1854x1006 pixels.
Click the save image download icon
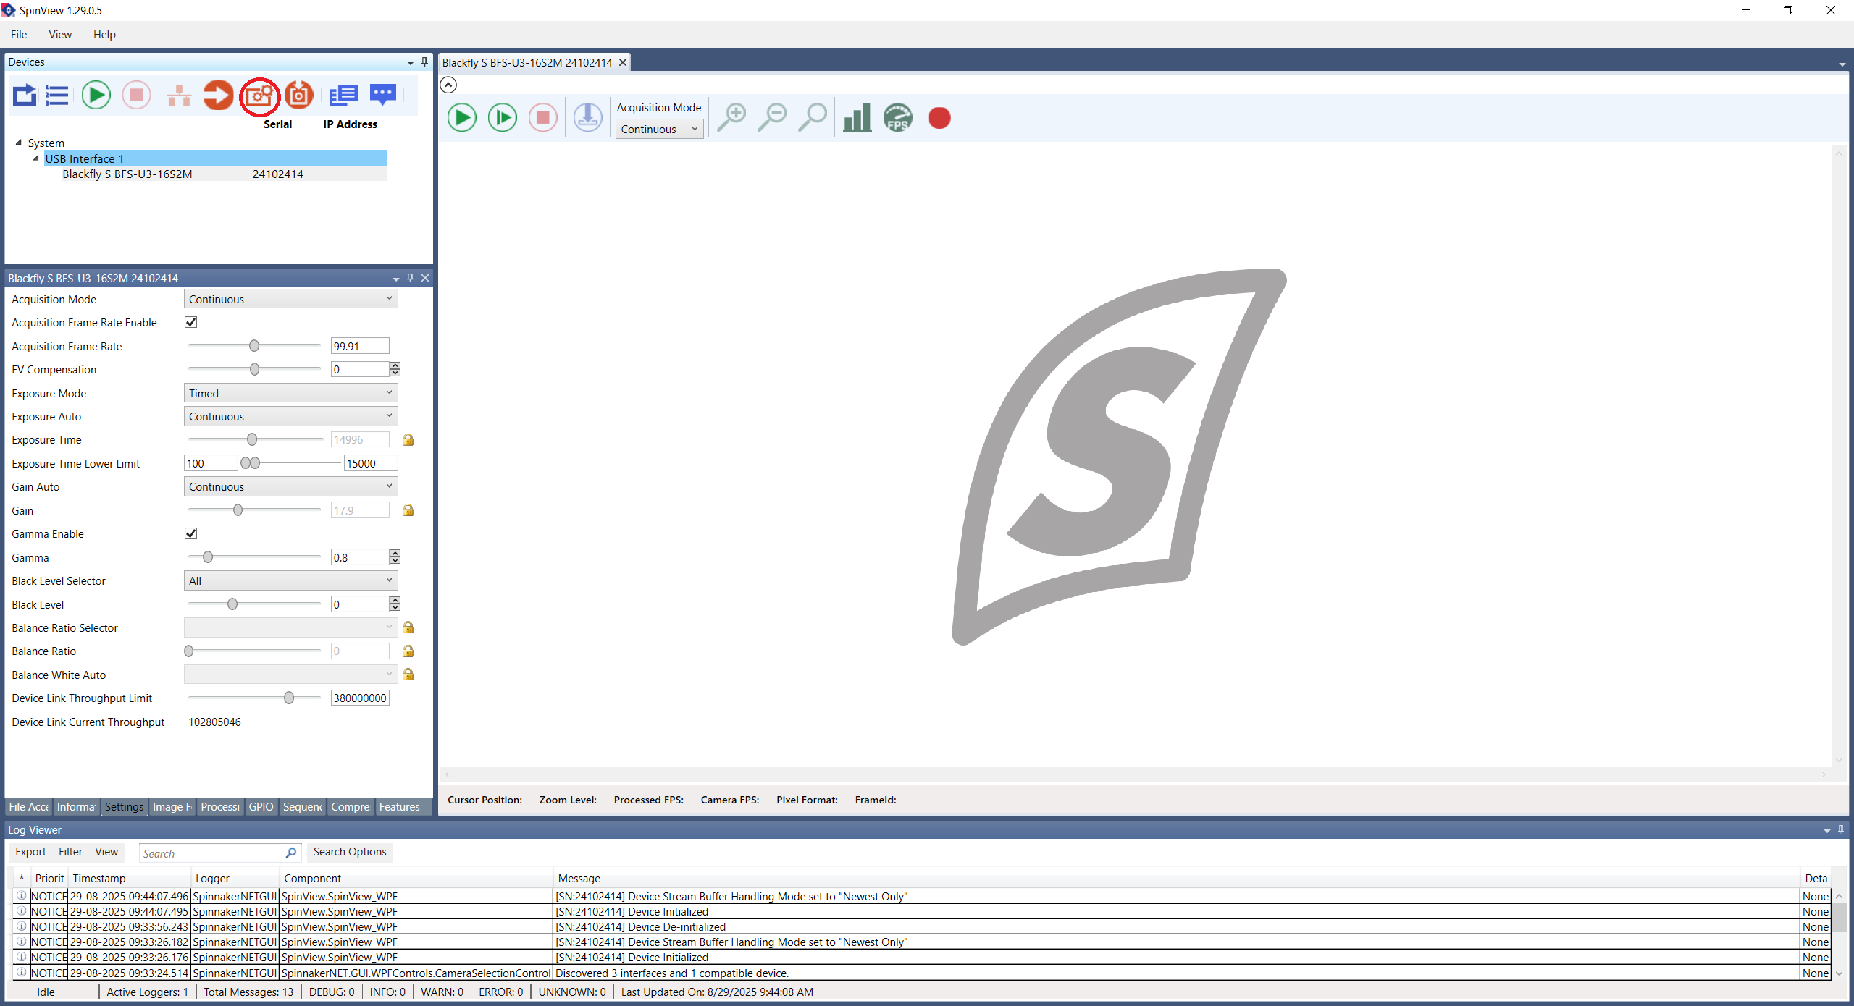(x=587, y=117)
